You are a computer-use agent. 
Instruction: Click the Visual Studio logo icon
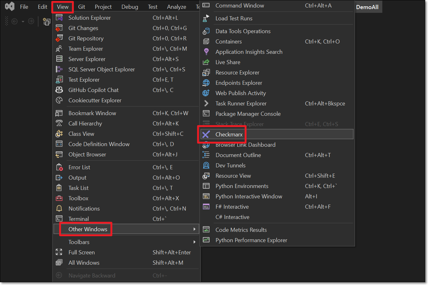[10, 7]
